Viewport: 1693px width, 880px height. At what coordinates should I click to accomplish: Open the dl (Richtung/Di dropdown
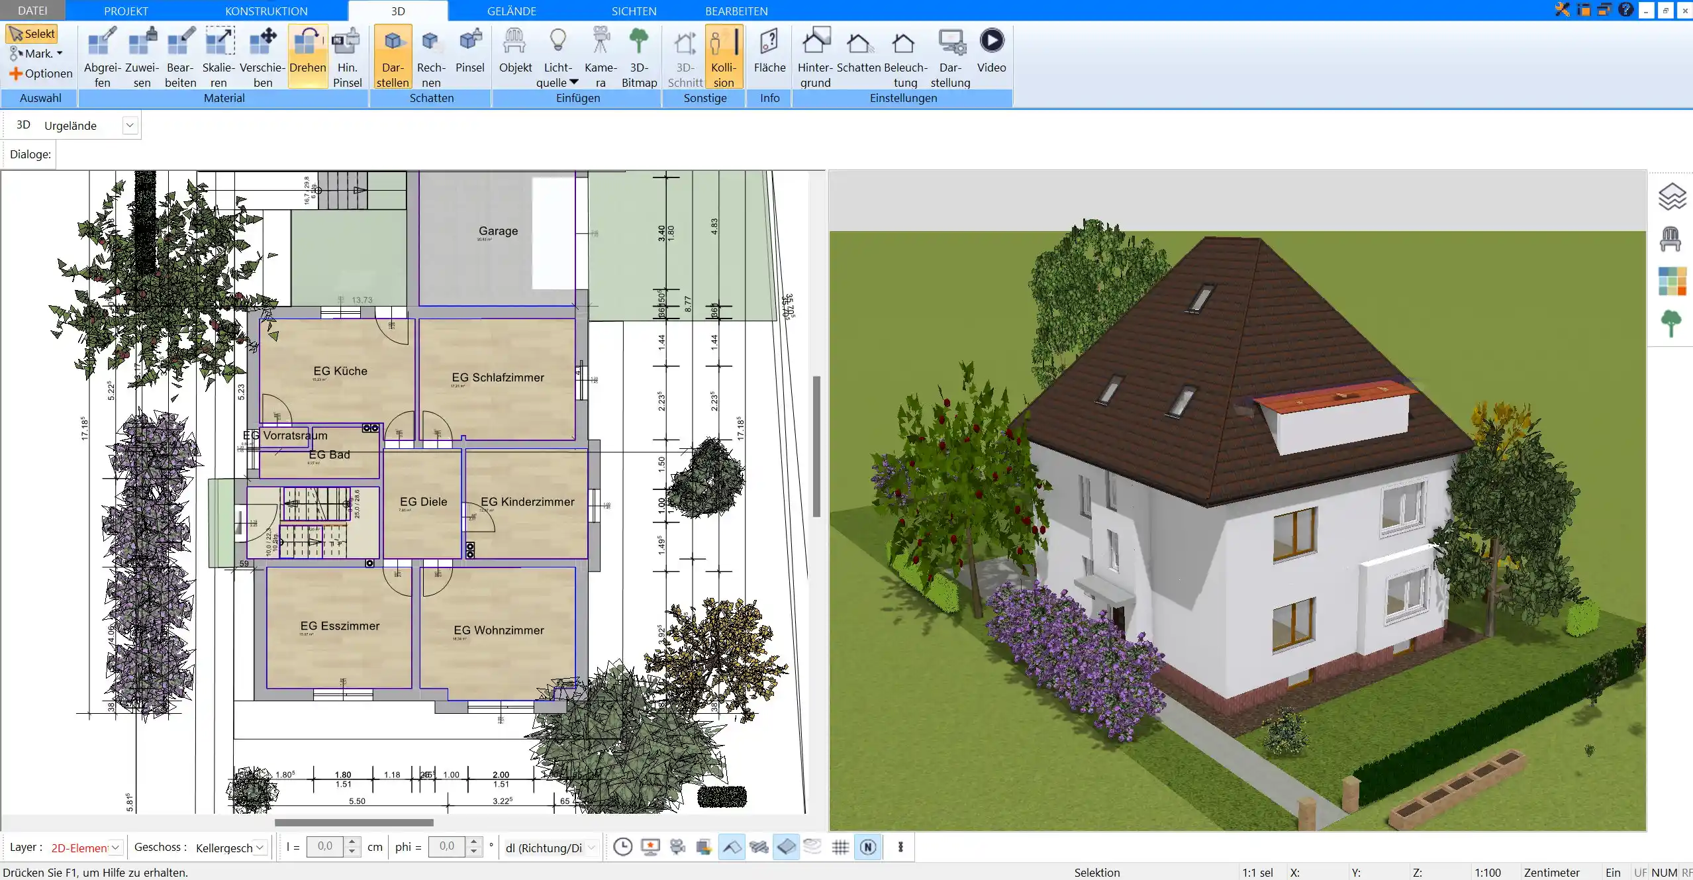[592, 848]
